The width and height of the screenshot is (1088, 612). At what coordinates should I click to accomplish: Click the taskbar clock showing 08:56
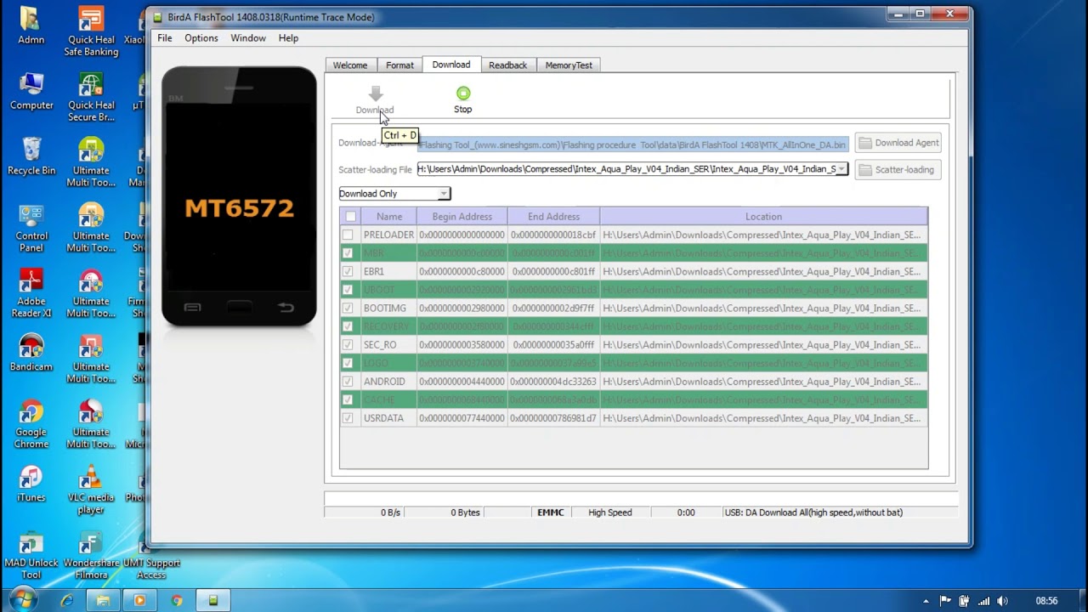click(1046, 601)
